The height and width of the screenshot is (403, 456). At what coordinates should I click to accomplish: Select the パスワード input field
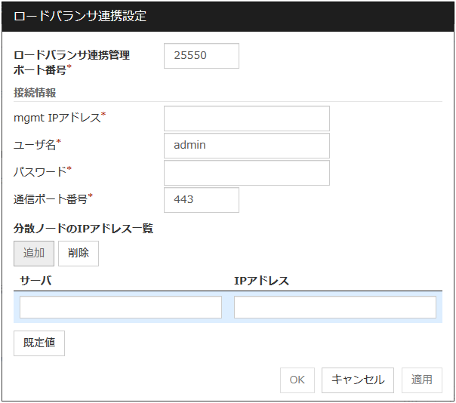click(246, 173)
